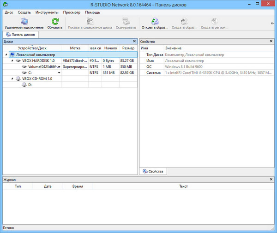Click the Открыть образ toolbar icon
The image size is (277, 233).
coord(155,21)
